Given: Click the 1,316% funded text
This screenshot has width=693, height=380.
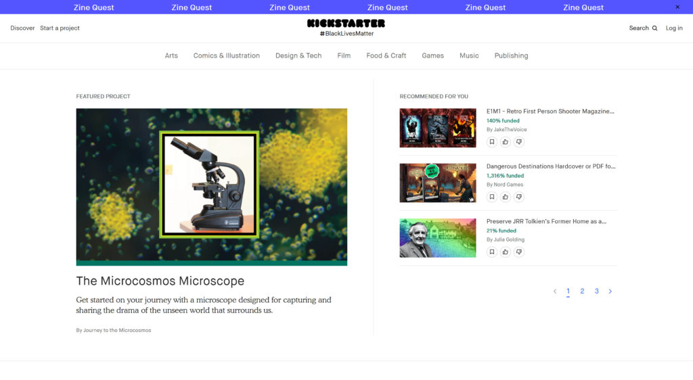Looking at the screenshot, I should pyautogui.click(x=505, y=176).
